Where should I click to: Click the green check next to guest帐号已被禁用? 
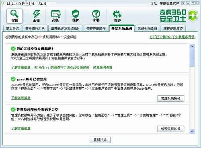click(x=13, y=79)
